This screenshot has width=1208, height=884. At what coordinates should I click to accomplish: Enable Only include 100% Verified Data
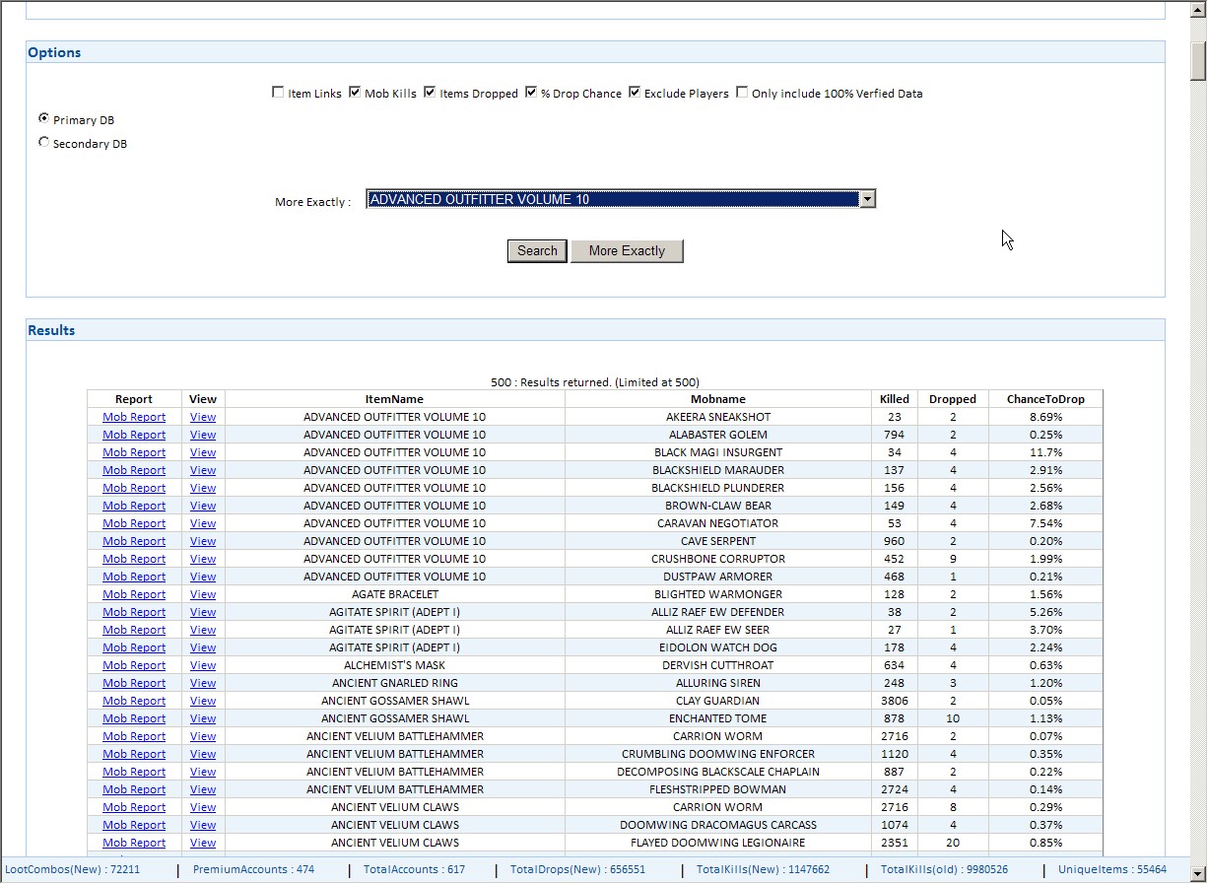pyautogui.click(x=742, y=93)
